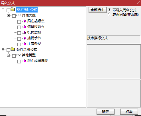Select the 机构监视 tree item
Screen dimensions: 141x116
coord(34,32)
